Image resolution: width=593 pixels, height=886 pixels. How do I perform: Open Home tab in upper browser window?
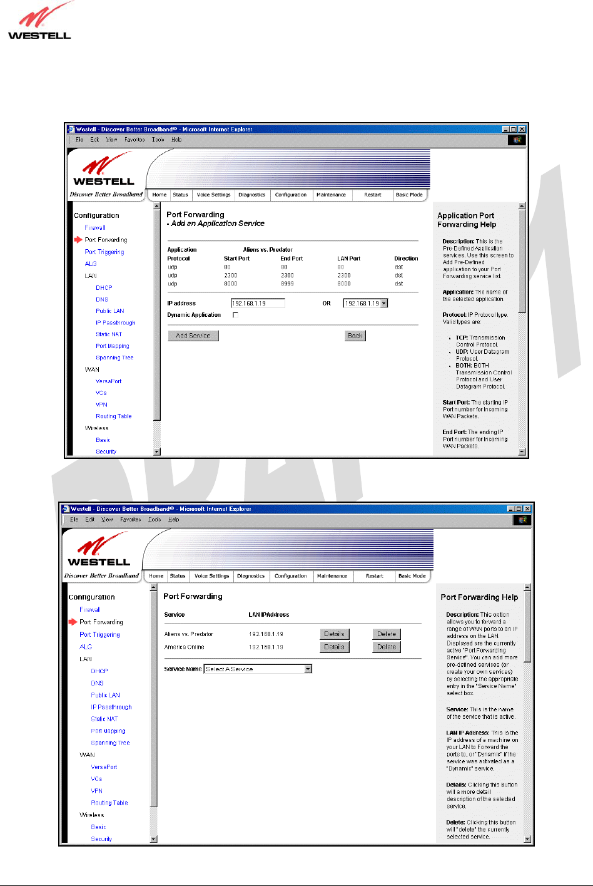(x=160, y=195)
